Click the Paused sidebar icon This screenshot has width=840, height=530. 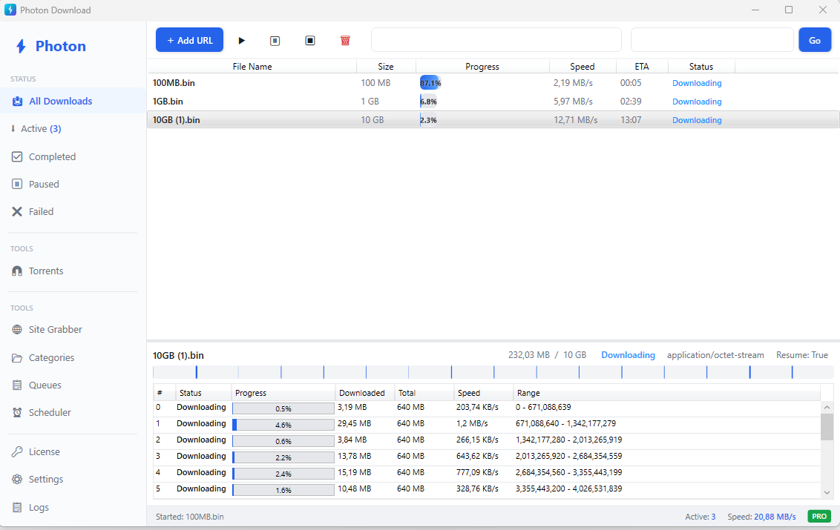(17, 184)
